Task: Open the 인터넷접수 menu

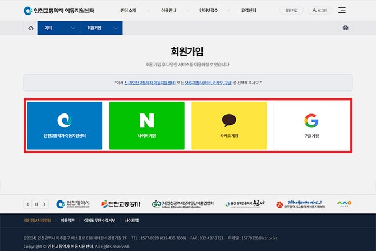Action: pos(208,10)
